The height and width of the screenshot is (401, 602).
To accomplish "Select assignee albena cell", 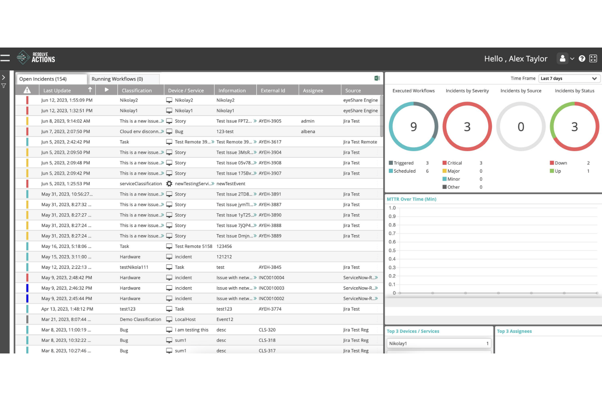I will [308, 132].
